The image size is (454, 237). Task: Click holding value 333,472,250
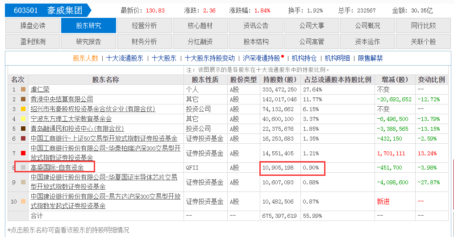(x=279, y=90)
